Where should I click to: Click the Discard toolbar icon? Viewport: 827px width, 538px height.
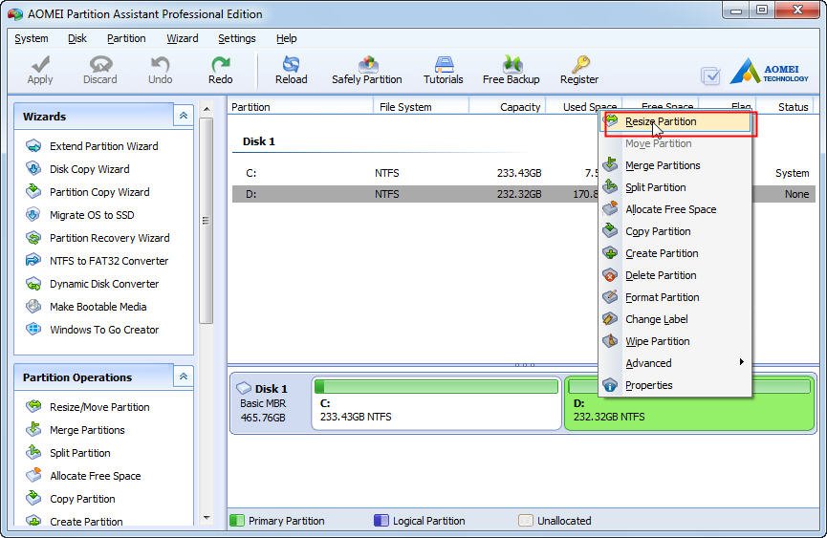(x=100, y=64)
